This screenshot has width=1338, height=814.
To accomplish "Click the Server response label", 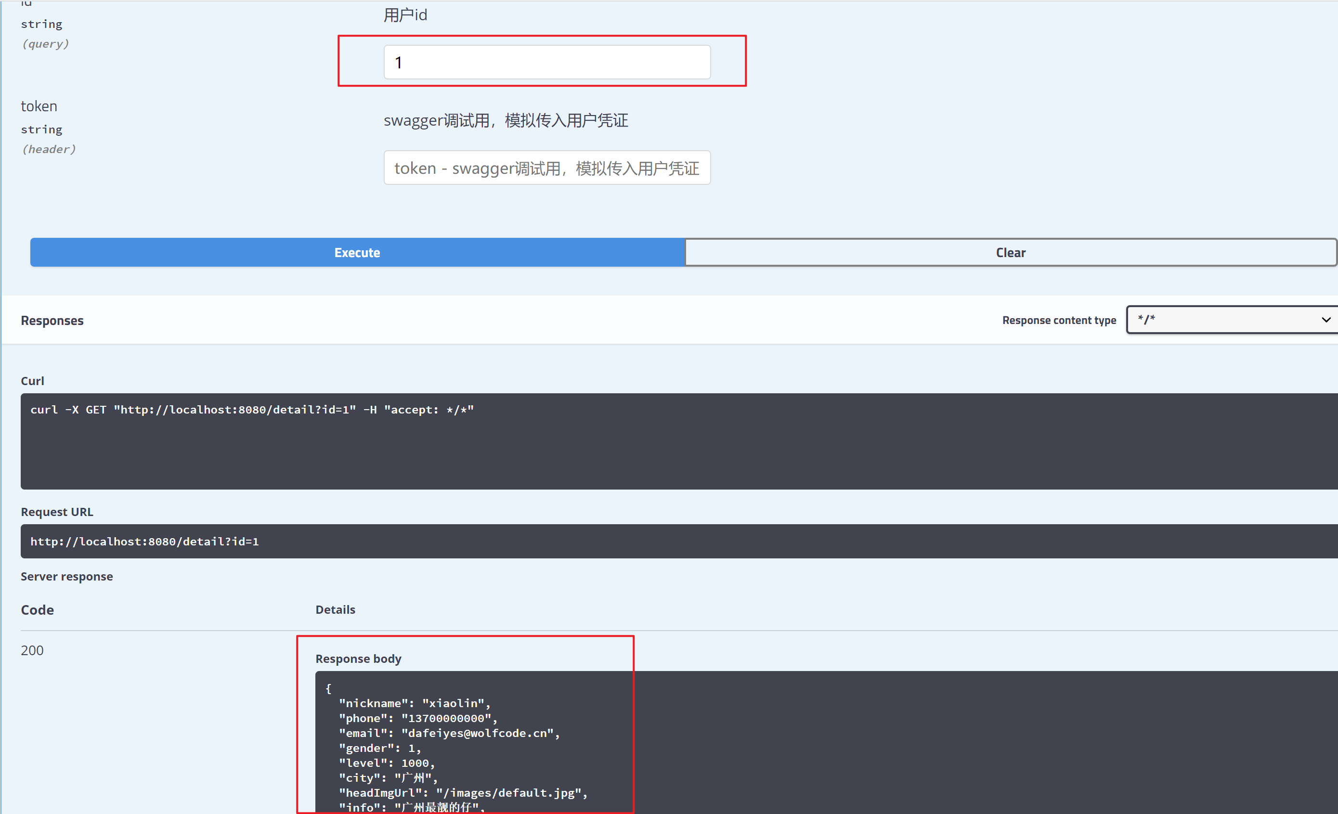I will [67, 577].
